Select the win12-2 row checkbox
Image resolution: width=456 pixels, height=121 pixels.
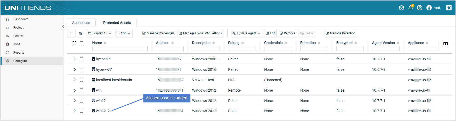(82, 111)
